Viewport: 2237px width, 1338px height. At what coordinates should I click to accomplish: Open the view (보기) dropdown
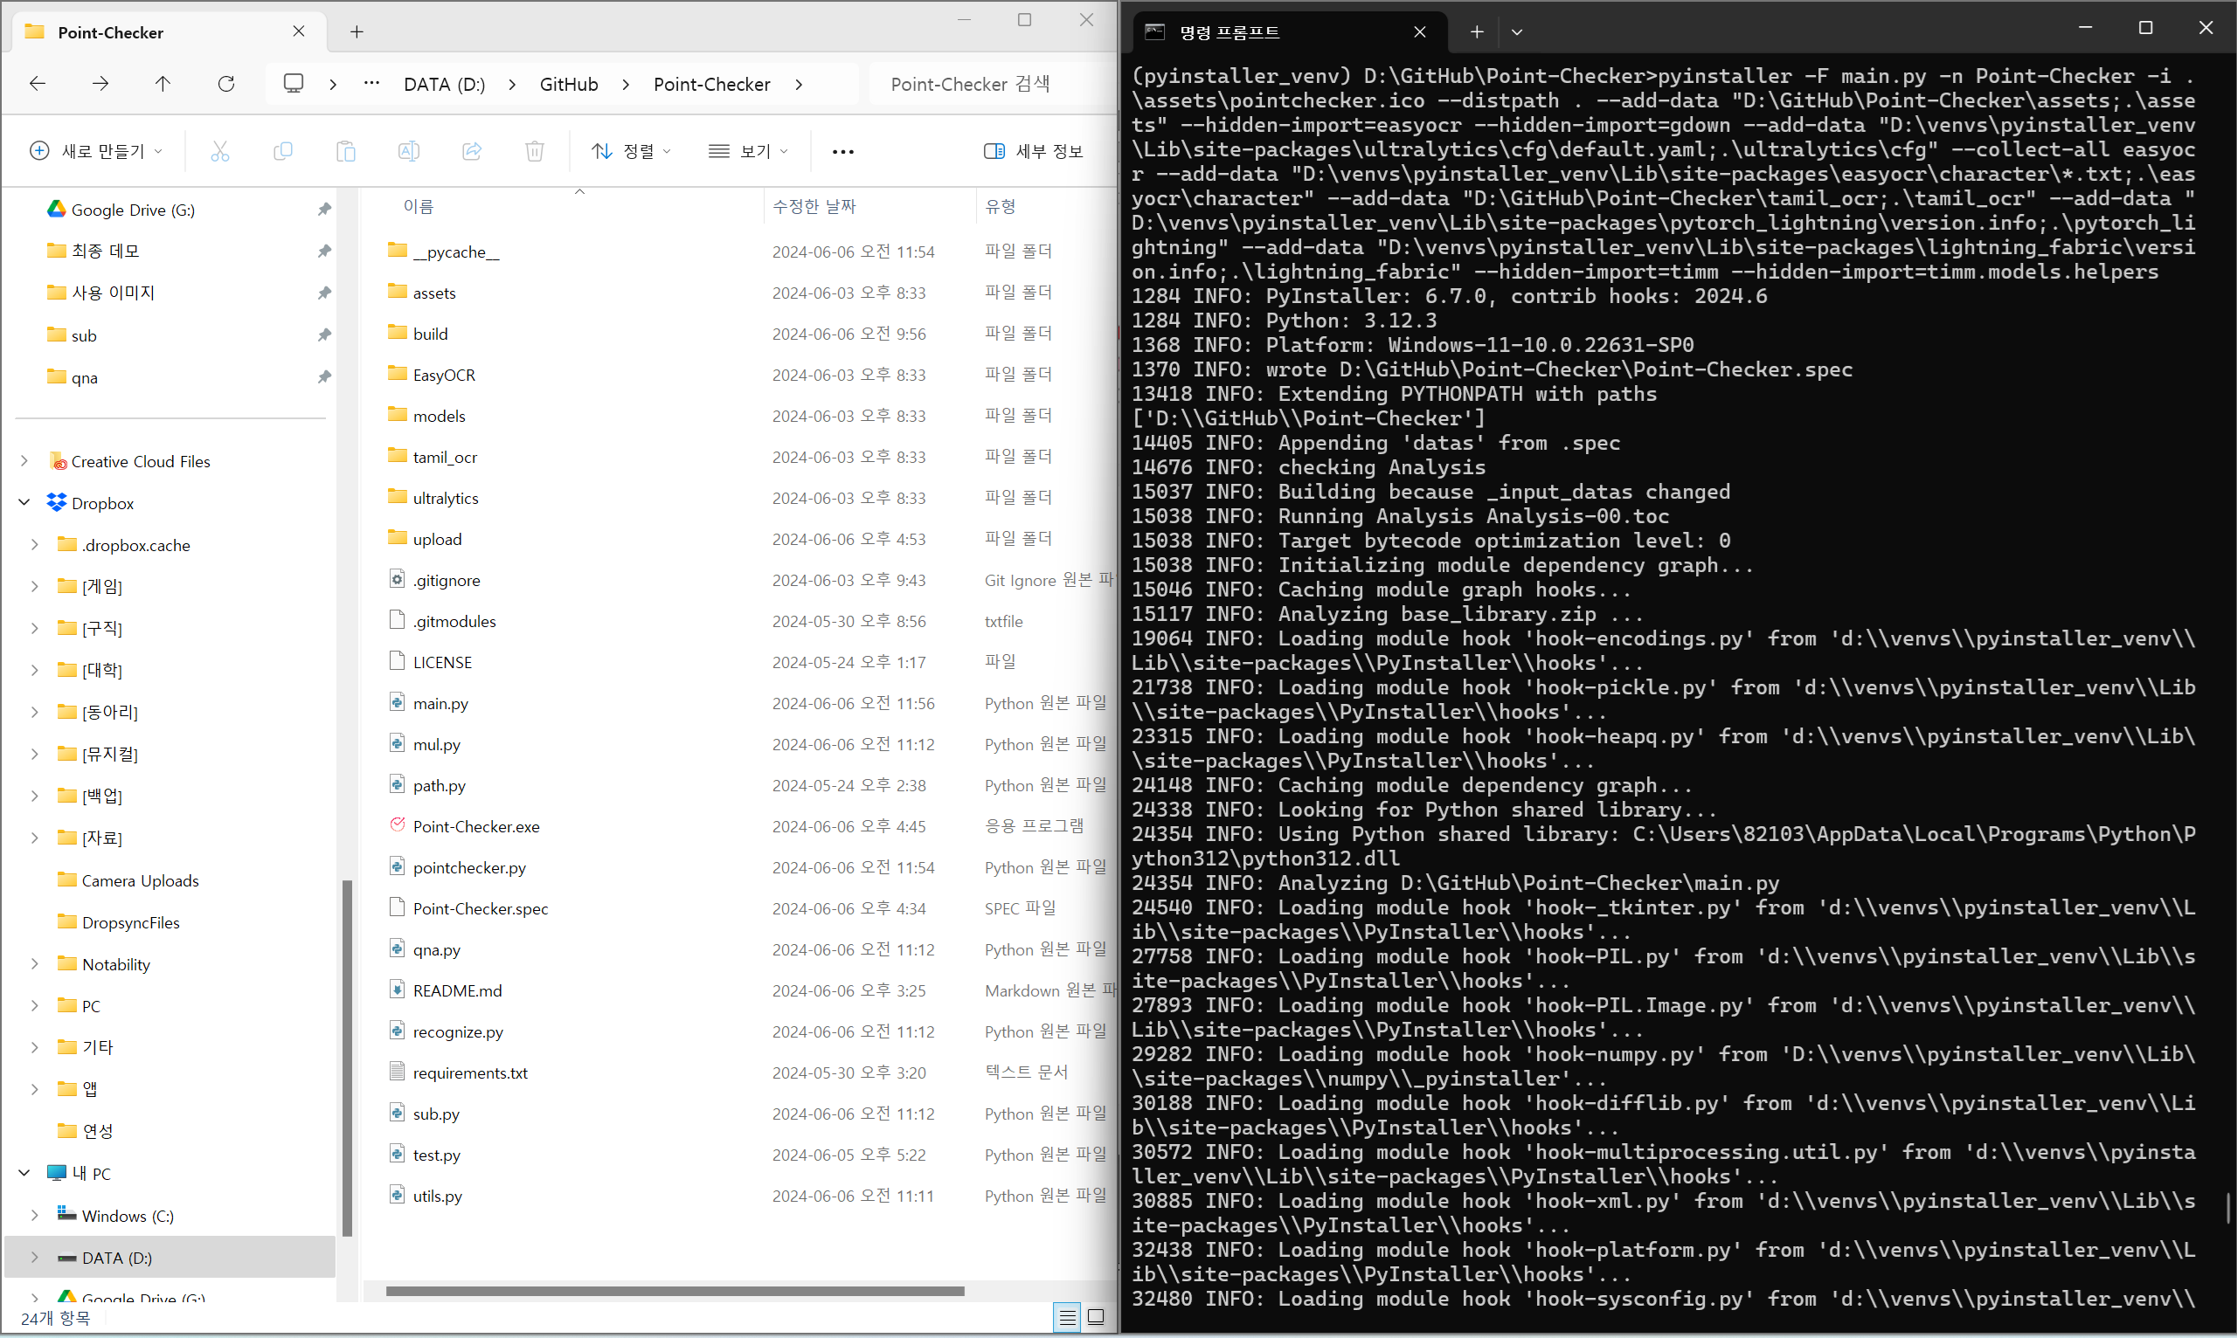748,151
